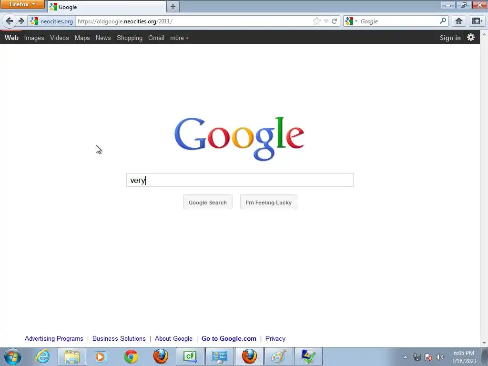Click the Firefox Google search bar field
This screenshot has height=366, width=488.
(399, 21)
